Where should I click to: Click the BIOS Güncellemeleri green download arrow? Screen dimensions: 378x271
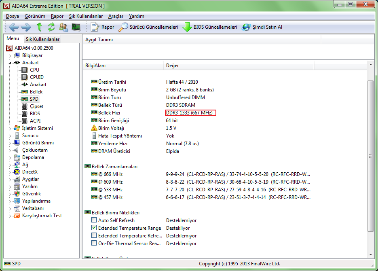coord(187,27)
